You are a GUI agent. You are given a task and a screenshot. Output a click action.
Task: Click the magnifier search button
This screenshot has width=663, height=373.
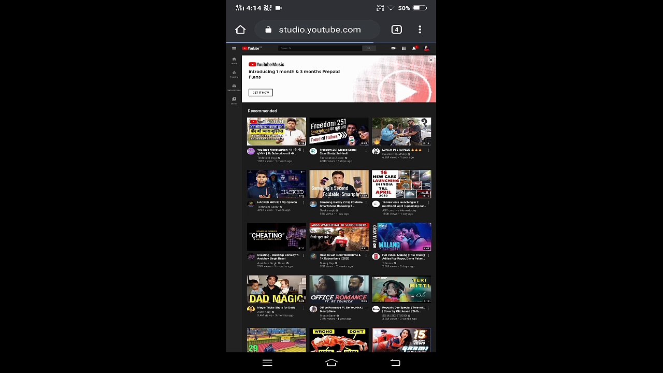pos(369,48)
